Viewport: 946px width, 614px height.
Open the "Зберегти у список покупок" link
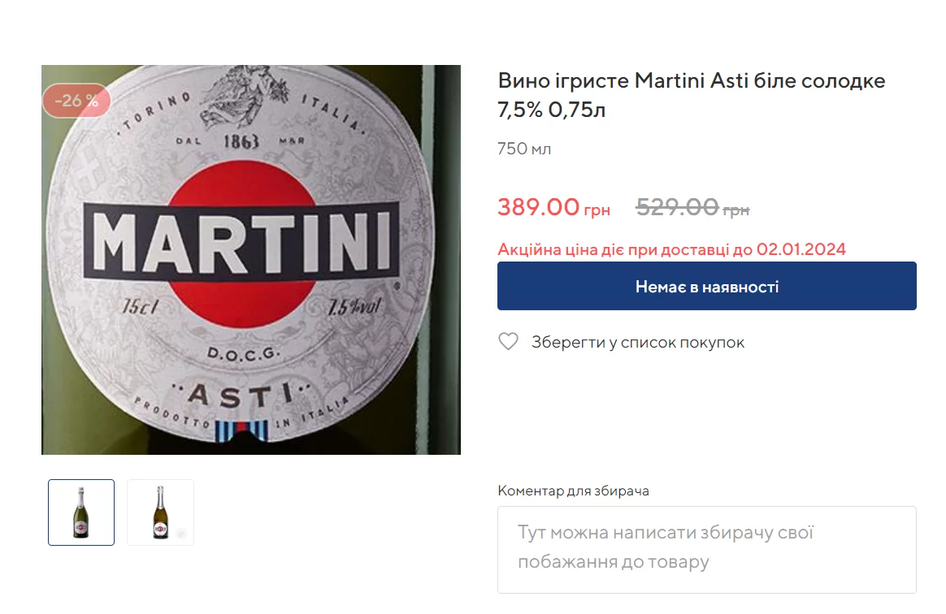click(638, 342)
